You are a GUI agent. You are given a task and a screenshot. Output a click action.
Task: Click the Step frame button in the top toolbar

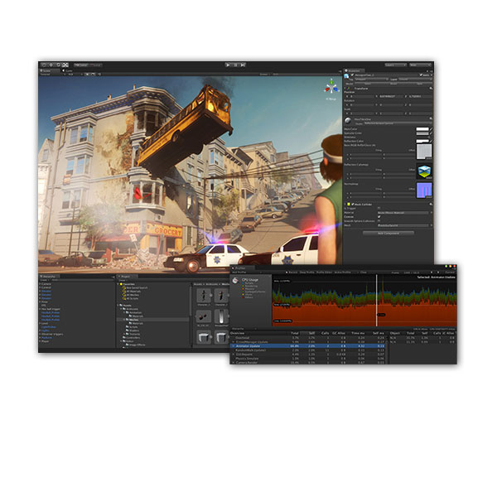[243, 65]
